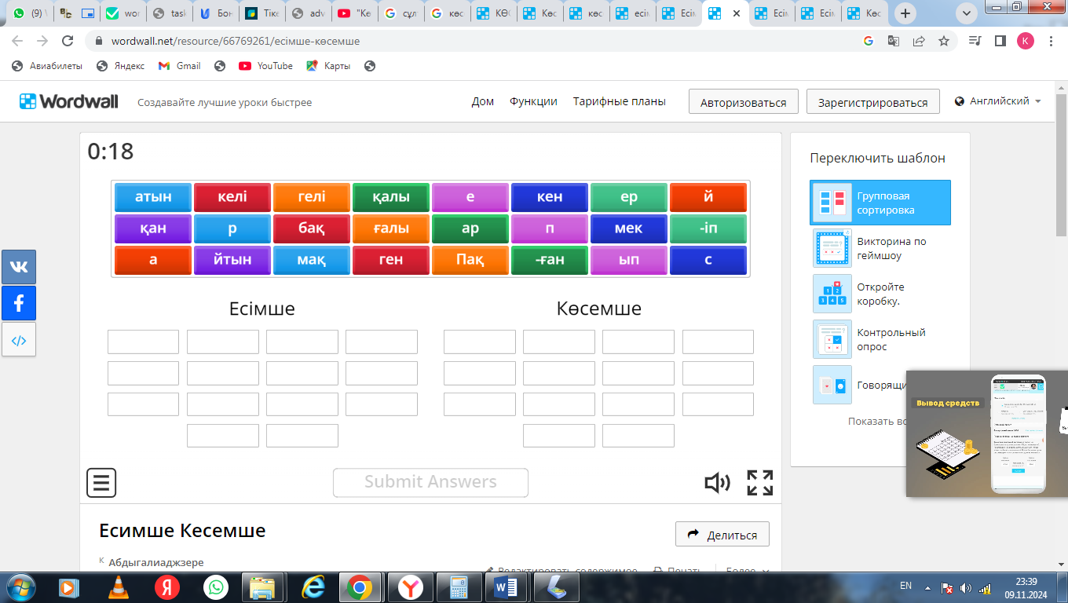The image size is (1068, 603).
Task: Pick the green '-ған' tile
Action: click(x=550, y=260)
